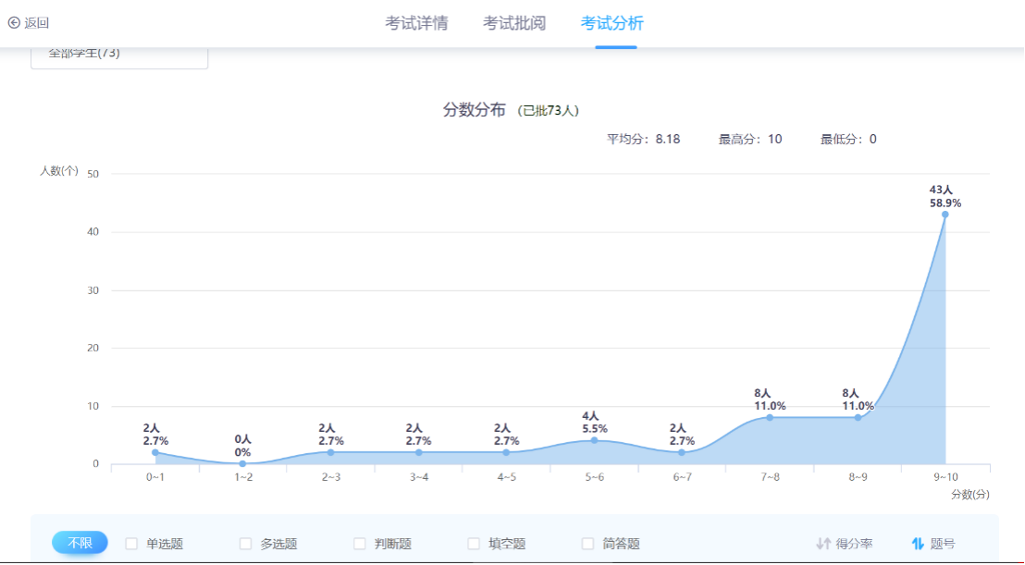
Task: Switch to the 考试详情 tab
Action: pos(415,23)
